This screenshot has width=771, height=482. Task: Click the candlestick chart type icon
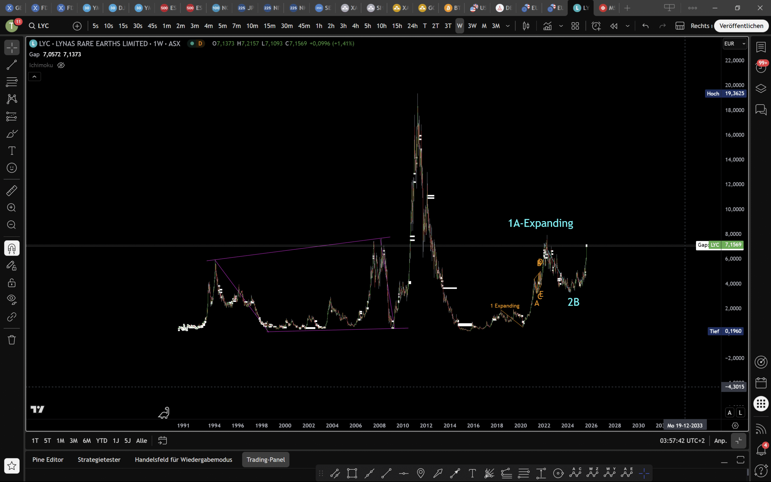point(526,26)
